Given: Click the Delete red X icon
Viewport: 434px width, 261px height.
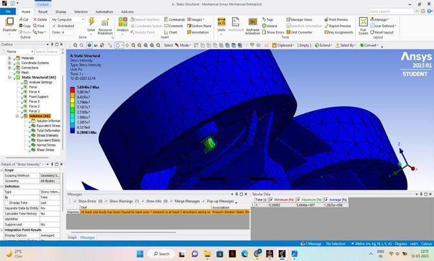Looking at the screenshot, I should pyautogui.click(x=35, y=19).
